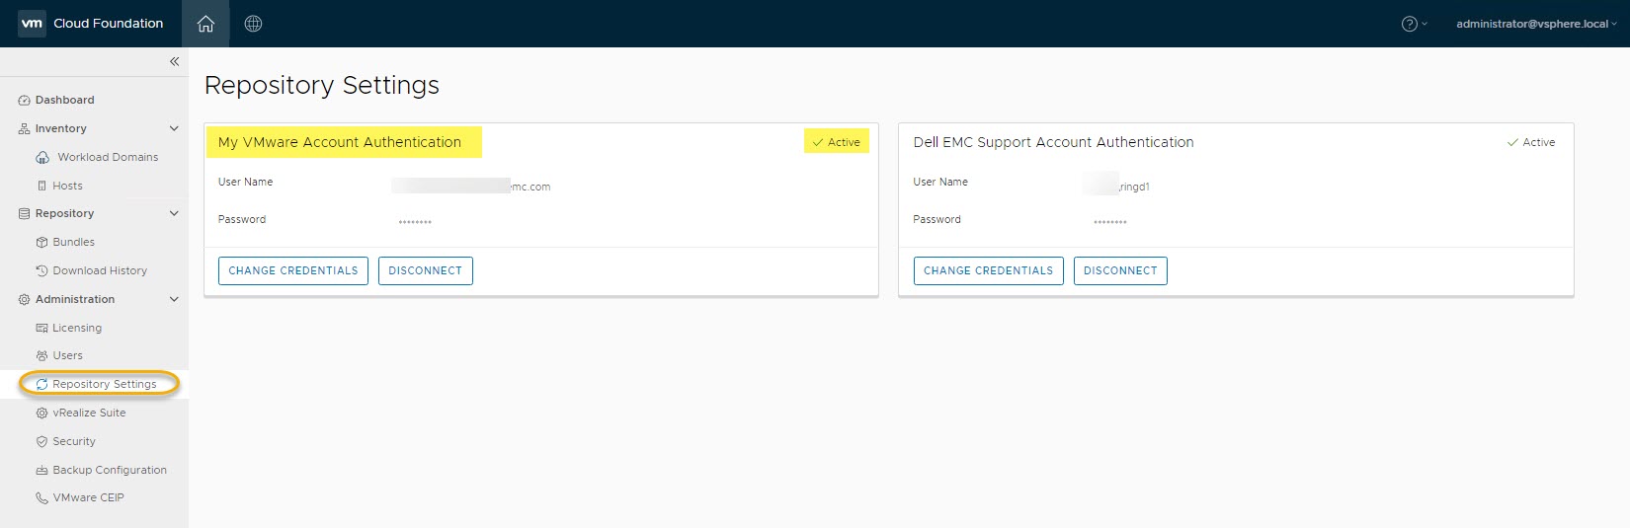The image size is (1630, 528).
Task: Click the Repository Settings sync icon
Action: point(41,385)
